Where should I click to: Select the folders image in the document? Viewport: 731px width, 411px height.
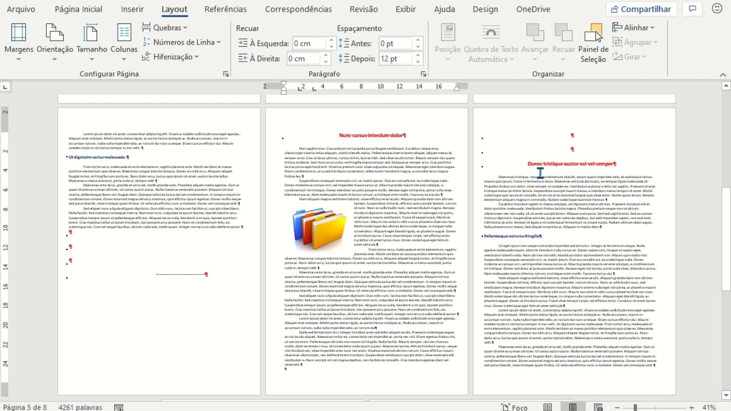click(x=319, y=229)
